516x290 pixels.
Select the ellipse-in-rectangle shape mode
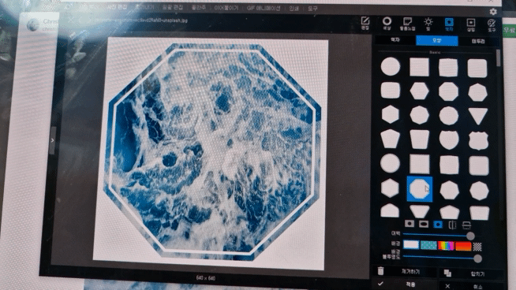coord(424,224)
